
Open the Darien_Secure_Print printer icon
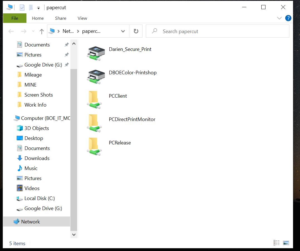[96, 53]
